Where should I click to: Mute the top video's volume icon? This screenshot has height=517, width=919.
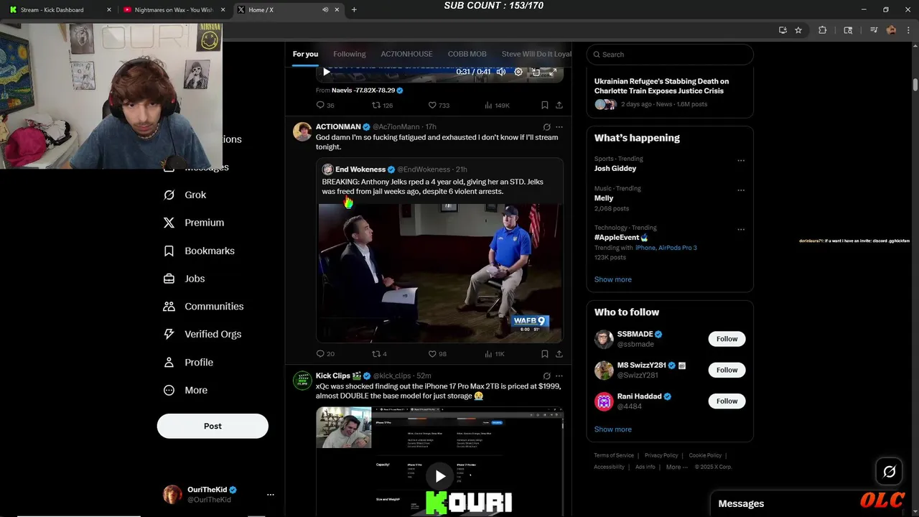coord(501,72)
